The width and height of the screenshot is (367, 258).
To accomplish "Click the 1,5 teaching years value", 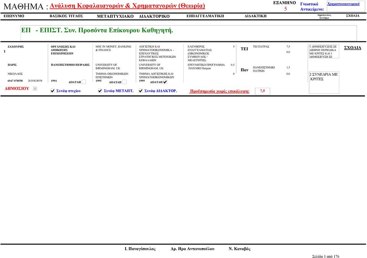I will (288, 67).
